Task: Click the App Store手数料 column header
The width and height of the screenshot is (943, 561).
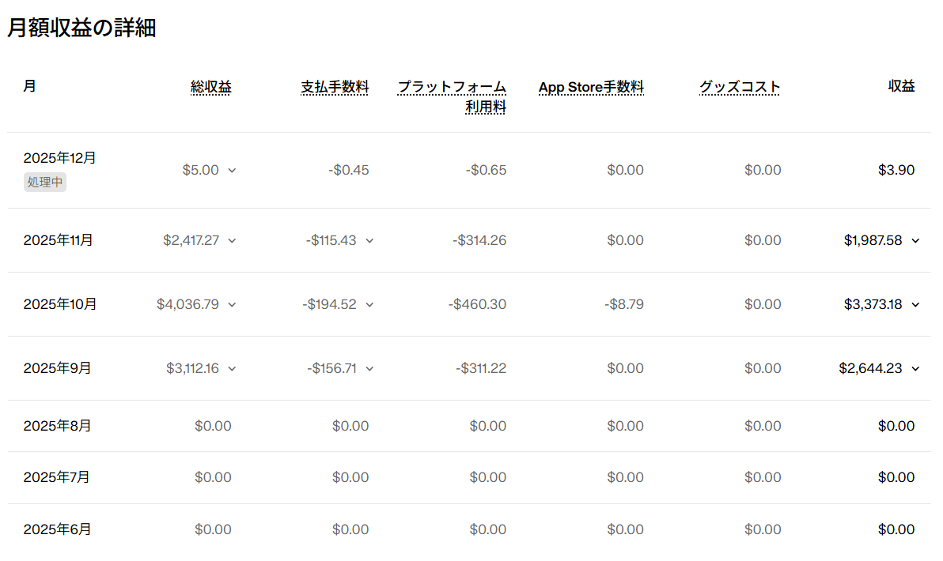Action: pos(591,87)
